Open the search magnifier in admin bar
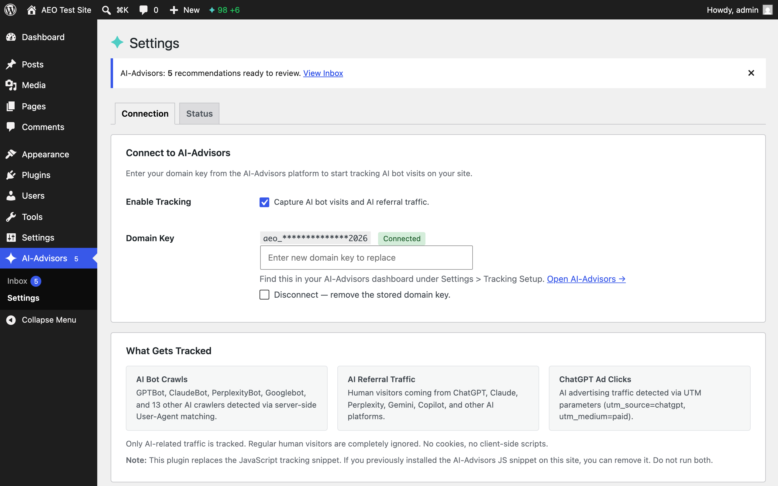This screenshot has height=486, width=778. (106, 10)
